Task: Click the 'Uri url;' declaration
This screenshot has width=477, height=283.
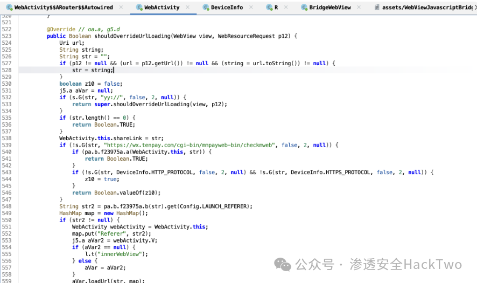Action: [x=72, y=43]
